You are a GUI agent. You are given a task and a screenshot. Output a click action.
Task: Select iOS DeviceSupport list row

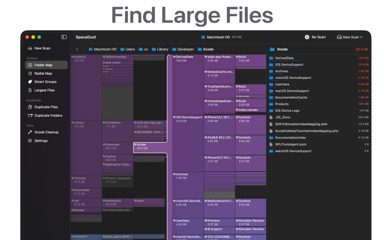point(319,65)
